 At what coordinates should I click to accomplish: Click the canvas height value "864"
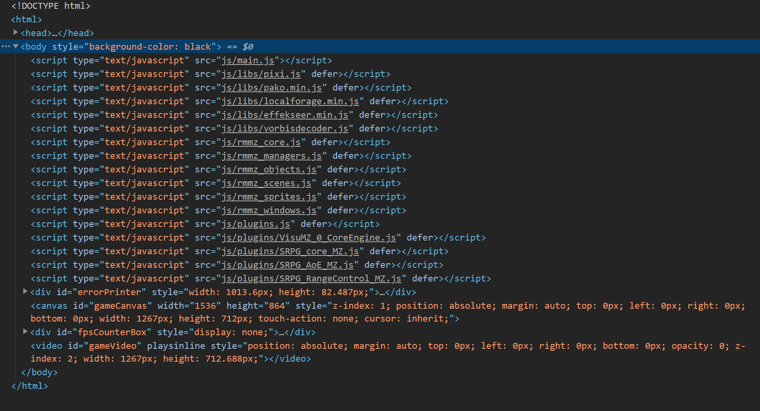point(277,306)
